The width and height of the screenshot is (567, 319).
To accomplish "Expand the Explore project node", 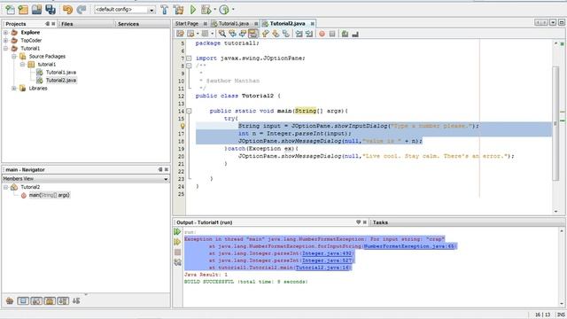I will [6, 33].
